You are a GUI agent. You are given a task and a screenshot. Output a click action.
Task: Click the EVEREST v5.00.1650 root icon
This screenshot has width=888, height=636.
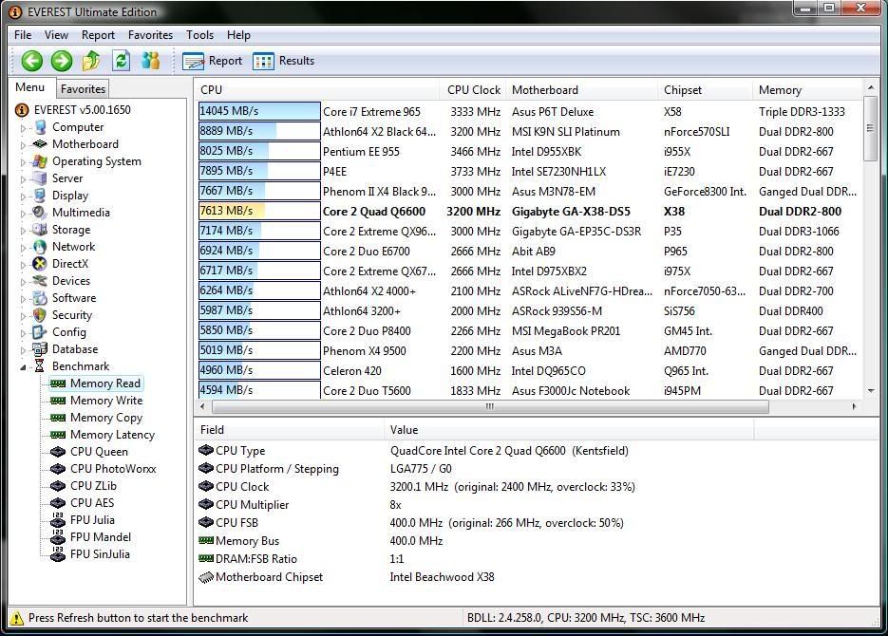[22, 110]
